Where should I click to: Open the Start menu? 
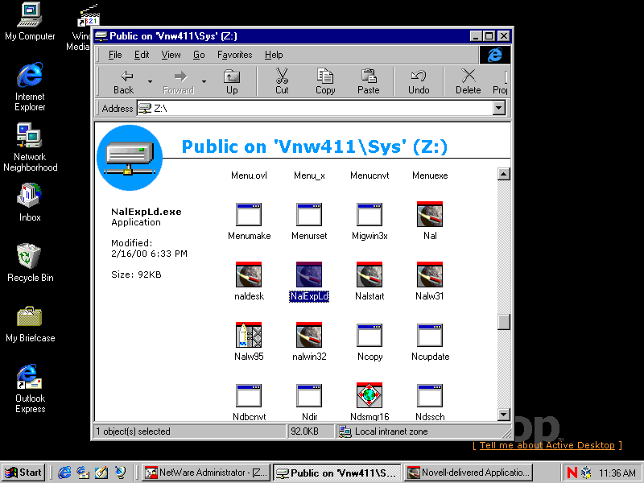coord(24,473)
